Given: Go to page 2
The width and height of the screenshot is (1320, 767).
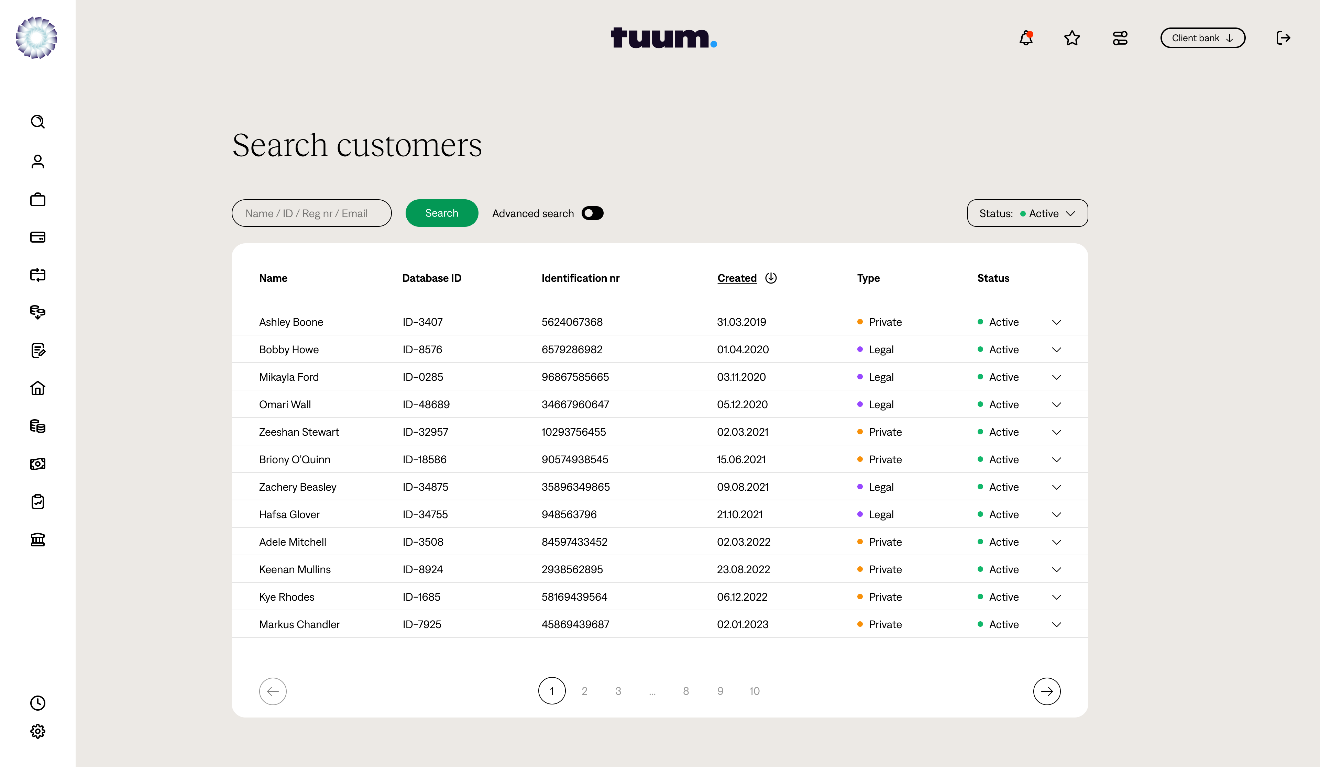Looking at the screenshot, I should [585, 691].
